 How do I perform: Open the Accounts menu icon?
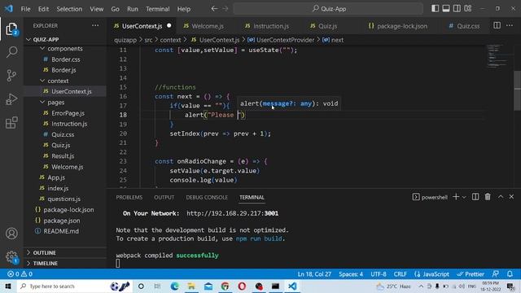pyautogui.click(x=11, y=234)
